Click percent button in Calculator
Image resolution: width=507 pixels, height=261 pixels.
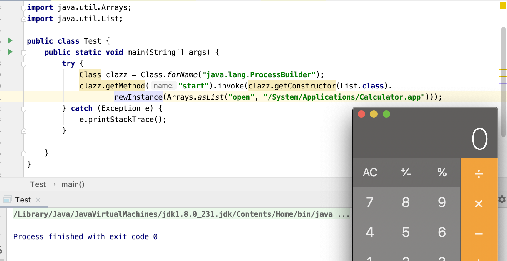(442, 172)
